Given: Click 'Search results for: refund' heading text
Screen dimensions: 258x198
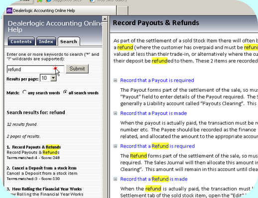Looking at the screenshot, I should click(x=36, y=113).
